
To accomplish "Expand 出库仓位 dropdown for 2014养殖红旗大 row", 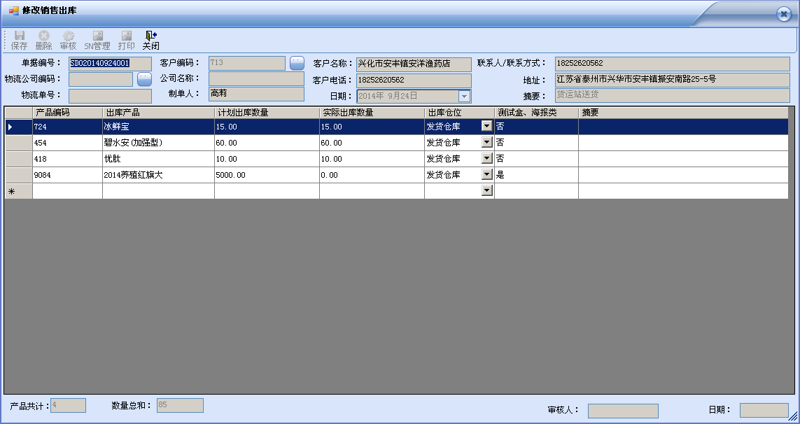I will (x=487, y=175).
